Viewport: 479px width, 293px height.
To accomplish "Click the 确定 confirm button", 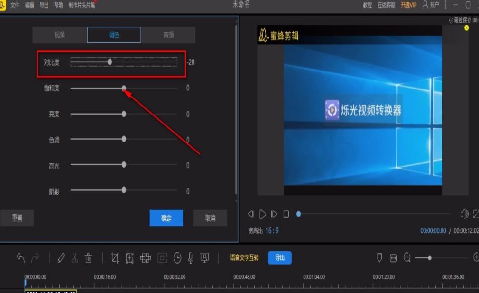I will pyautogui.click(x=166, y=218).
